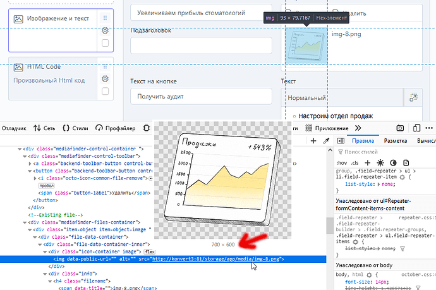Collapse the mediafinder-control-container div node
The width and height of the screenshot is (436, 290).
click(20, 149)
